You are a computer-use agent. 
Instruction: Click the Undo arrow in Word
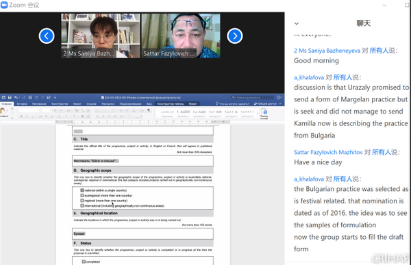click(16, 97)
